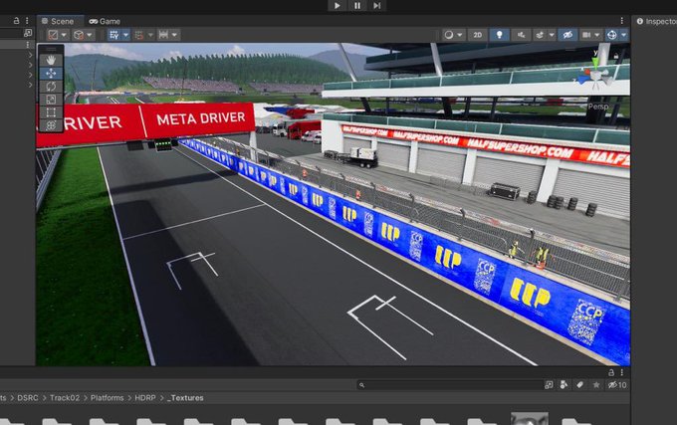Open the scene row options menu

click(27, 45)
